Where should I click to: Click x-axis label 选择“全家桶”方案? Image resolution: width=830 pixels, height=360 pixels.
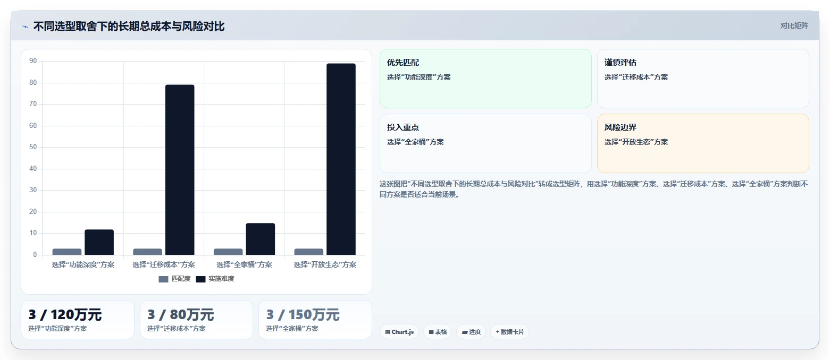click(x=244, y=264)
